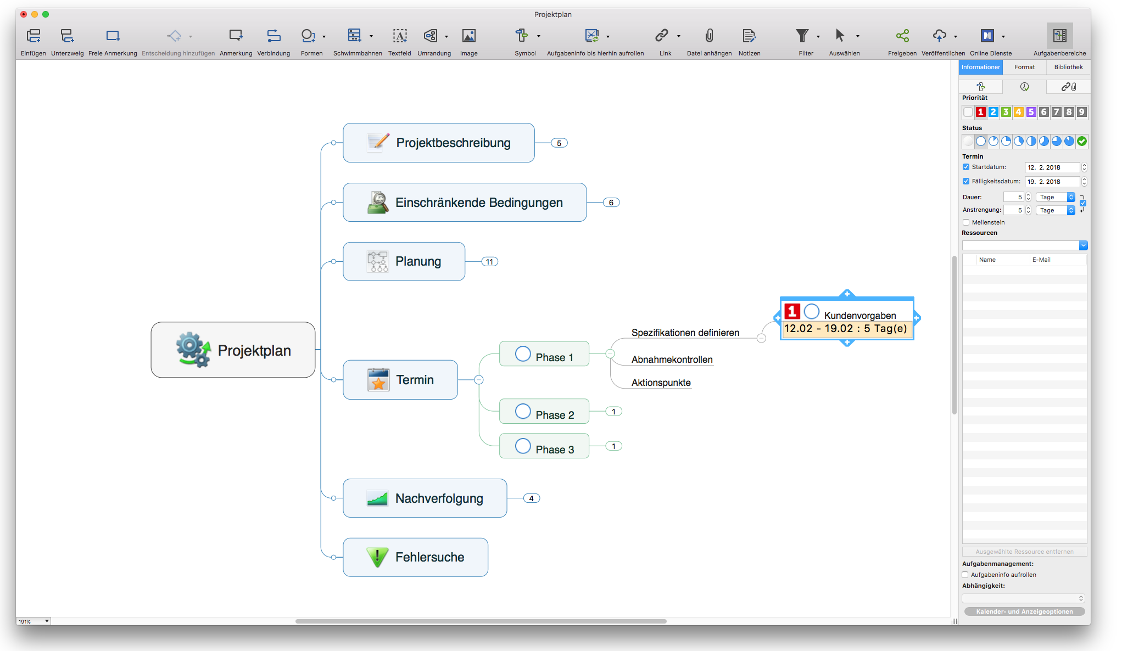Open the Notizen icon
The width and height of the screenshot is (1122, 651).
[x=749, y=36]
